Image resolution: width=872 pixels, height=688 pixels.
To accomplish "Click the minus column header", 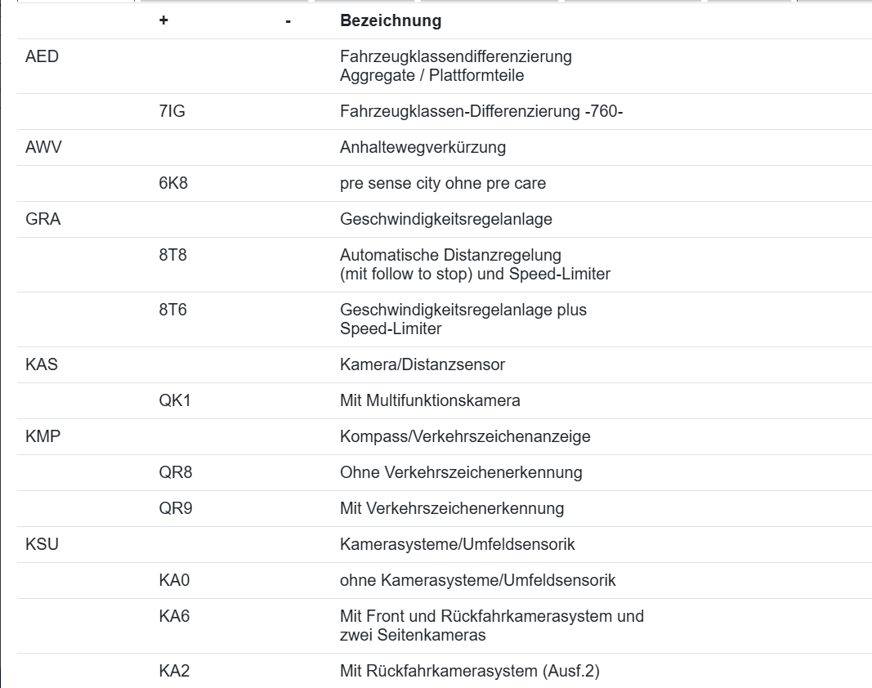I will tap(288, 21).
